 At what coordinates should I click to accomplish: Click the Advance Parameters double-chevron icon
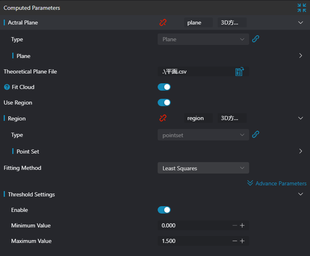(250, 183)
